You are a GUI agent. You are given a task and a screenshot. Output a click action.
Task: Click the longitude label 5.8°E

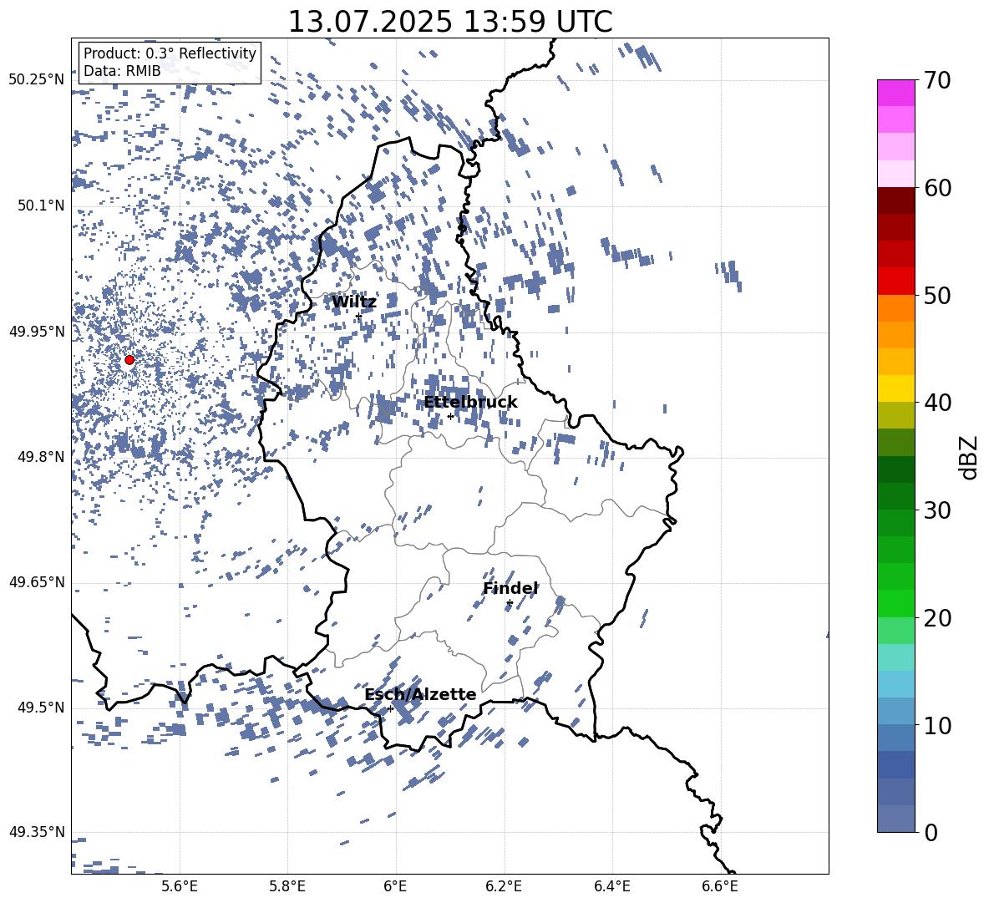pyautogui.click(x=287, y=886)
